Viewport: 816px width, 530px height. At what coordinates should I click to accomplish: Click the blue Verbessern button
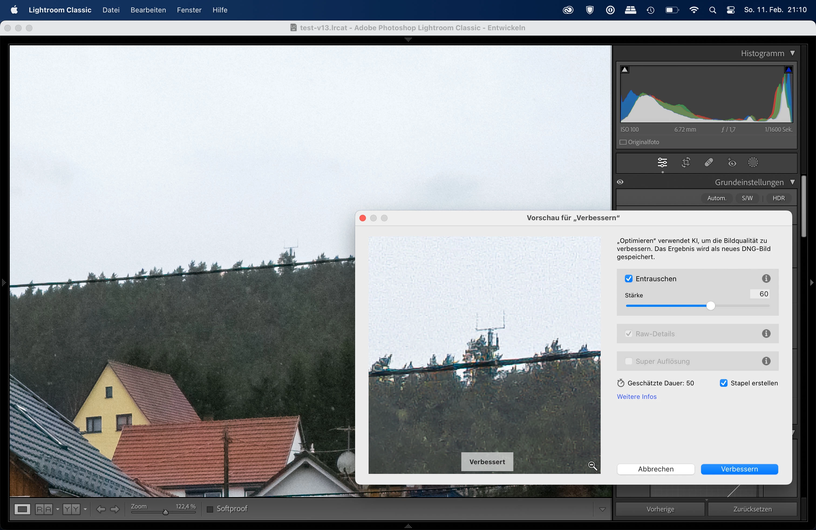(x=739, y=469)
